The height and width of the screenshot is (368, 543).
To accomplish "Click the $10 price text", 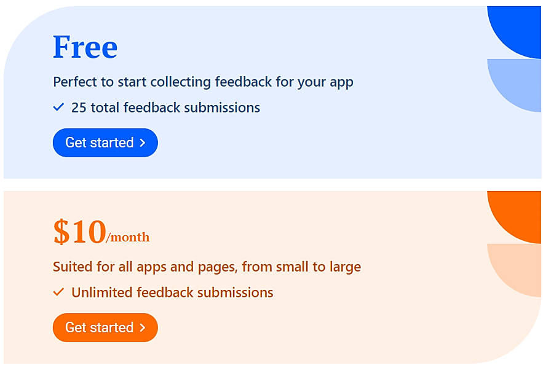I will 80,230.
